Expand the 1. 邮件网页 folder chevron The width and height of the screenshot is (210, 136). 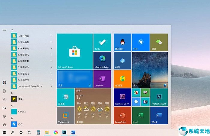coord(52,36)
